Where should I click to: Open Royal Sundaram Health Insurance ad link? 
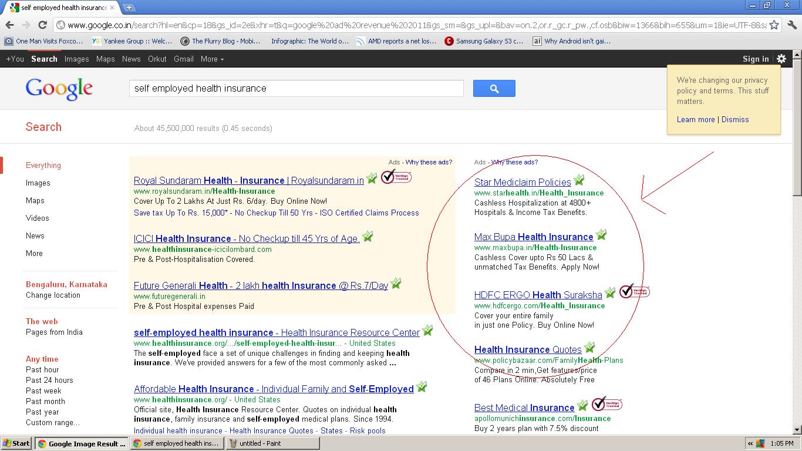[x=249, y=180]
